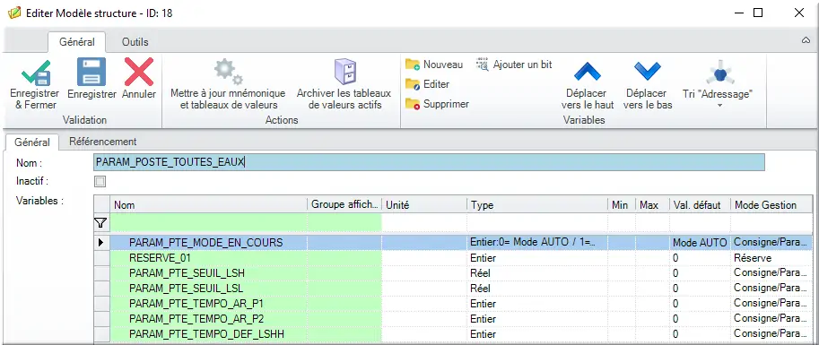Click the filter funnel icon in the grid
819x345 pixels.
pos(100,223)
